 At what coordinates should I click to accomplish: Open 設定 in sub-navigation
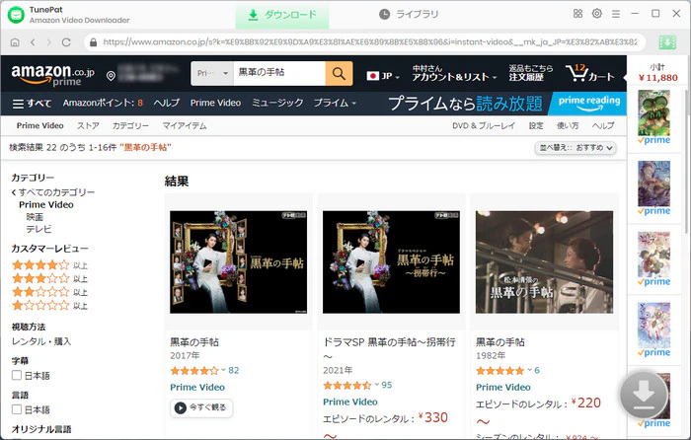click(536, 126)
